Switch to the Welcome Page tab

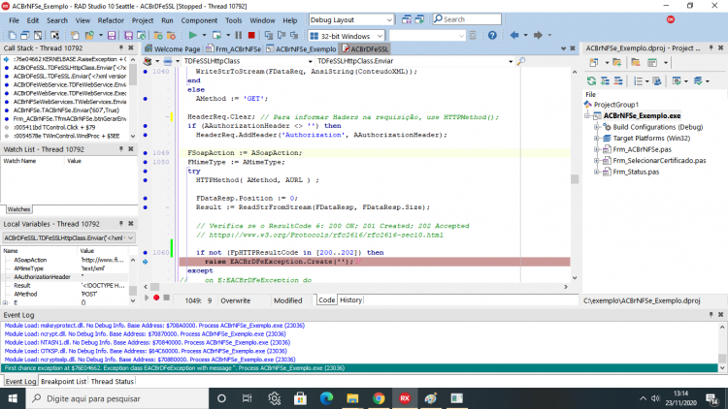[x=172, y=48]
